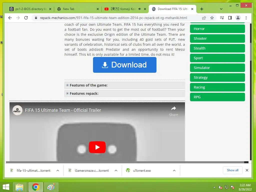This screenshot has height=192, width=256.
Task: Show hidden tray icons arrow
Action: pos(214,187)
